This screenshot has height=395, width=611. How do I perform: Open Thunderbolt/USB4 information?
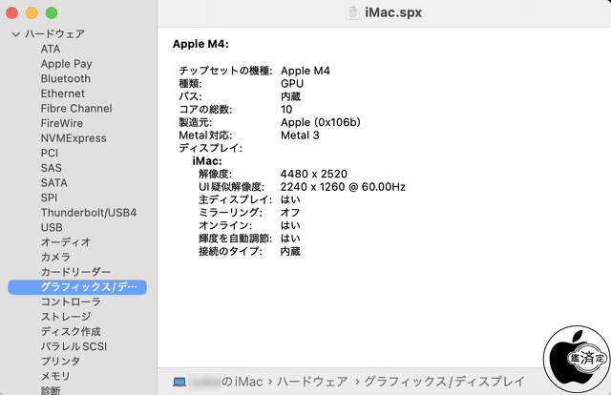pos(88,212)
